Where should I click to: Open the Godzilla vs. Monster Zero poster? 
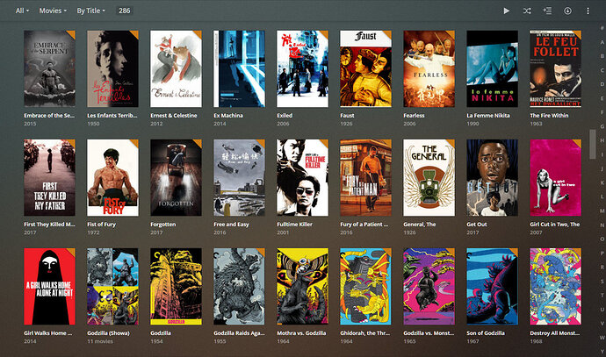click(429, 286)
